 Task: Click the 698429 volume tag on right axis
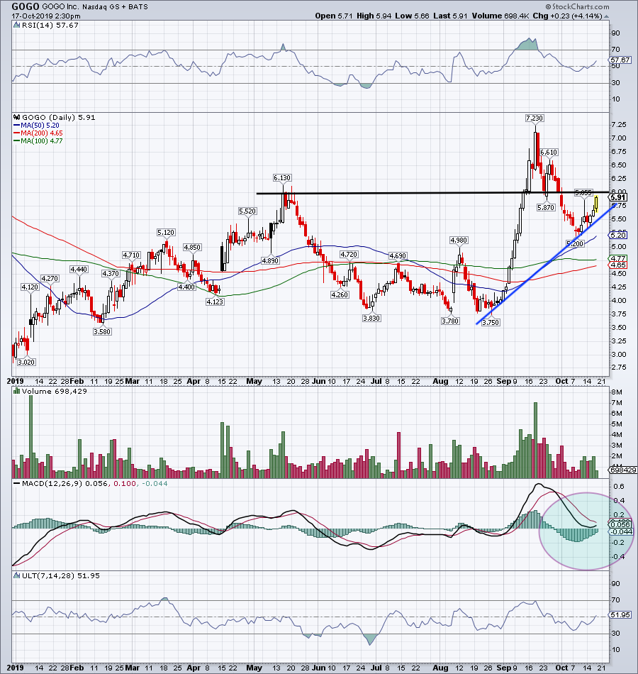pyautogui.click(x=623, y=470)
